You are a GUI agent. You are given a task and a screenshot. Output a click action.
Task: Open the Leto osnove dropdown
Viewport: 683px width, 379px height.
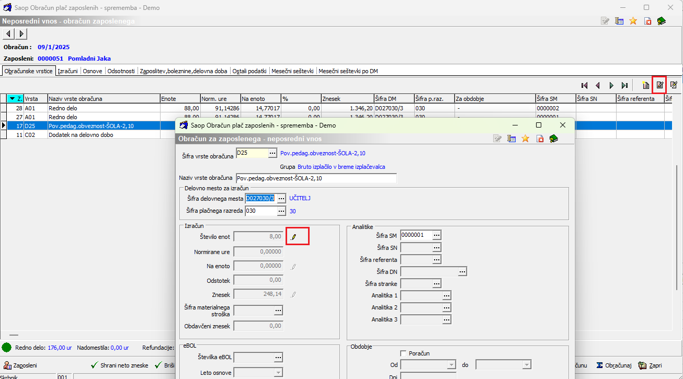pos(278,373)
